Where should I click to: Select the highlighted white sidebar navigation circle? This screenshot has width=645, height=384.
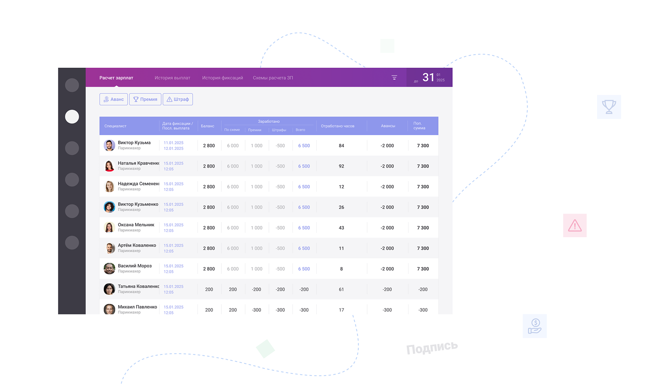(72, 116)
